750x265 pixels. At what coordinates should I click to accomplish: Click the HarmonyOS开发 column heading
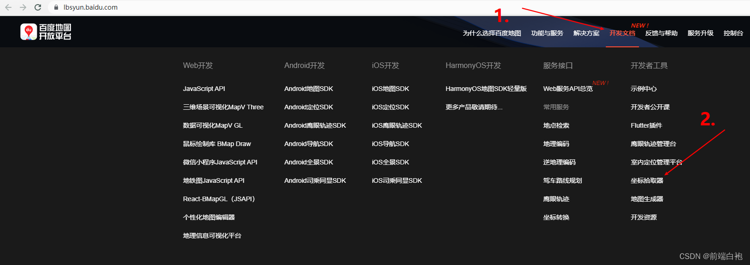tap(473, 65)
